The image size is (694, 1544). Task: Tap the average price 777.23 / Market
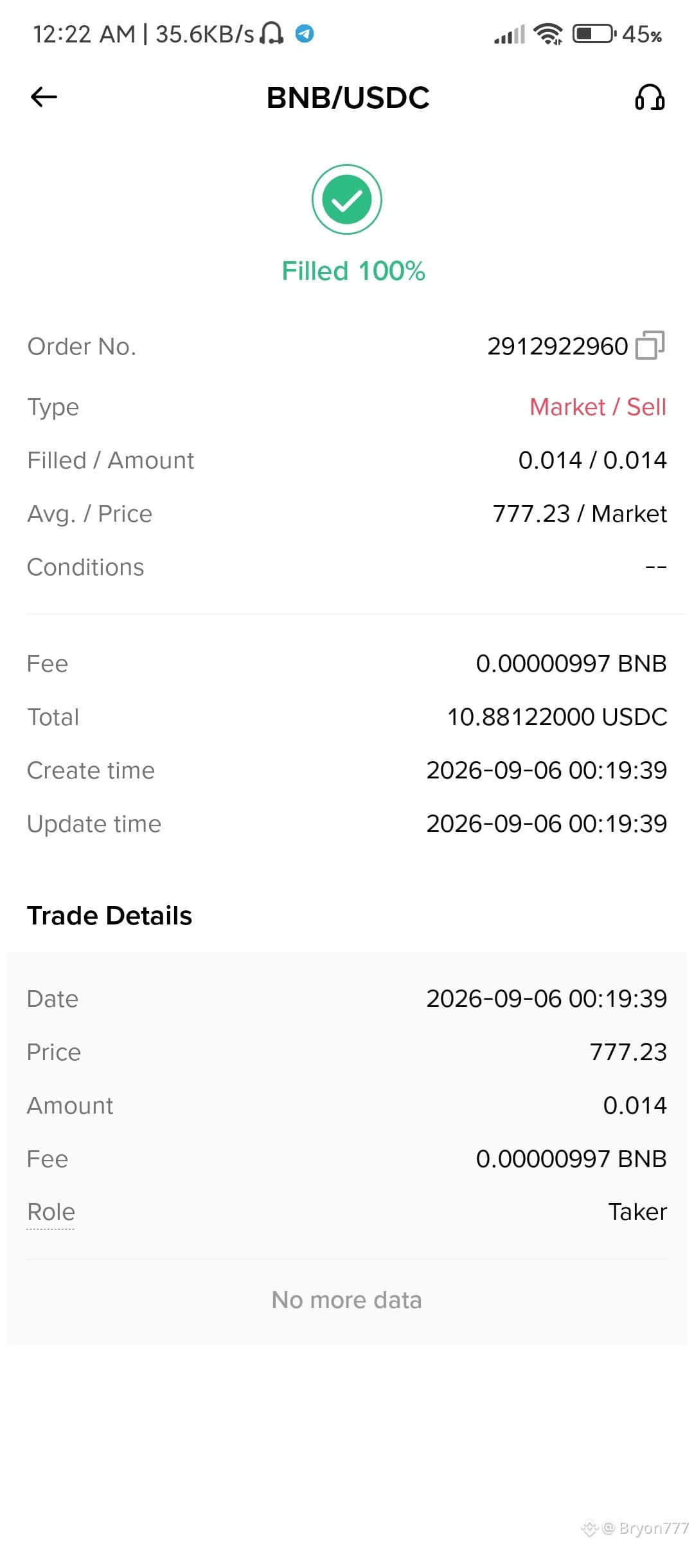coord(580,513)
